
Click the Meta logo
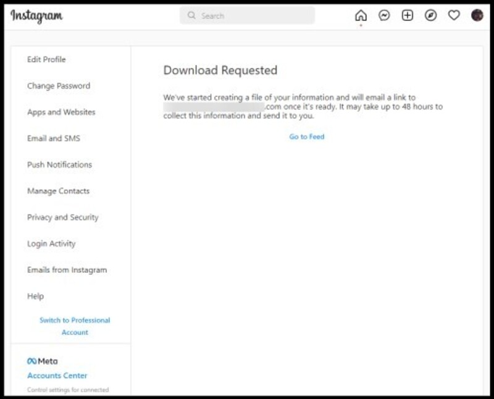[42, 361]
